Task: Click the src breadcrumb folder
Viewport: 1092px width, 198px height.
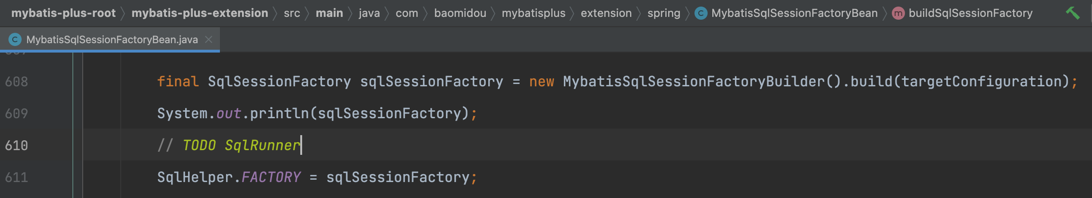Action: tap(292, 13)
